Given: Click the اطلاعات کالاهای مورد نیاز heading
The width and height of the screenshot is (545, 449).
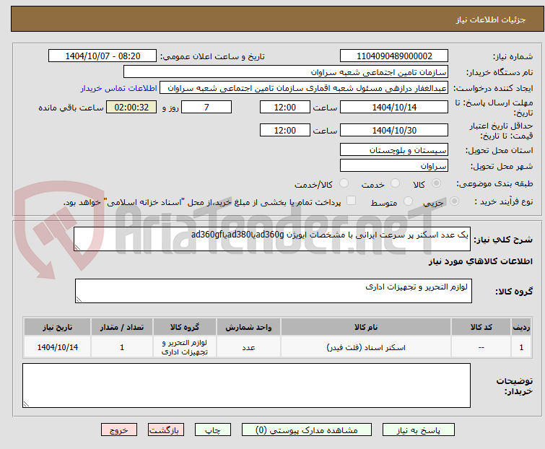Looking at the screenshot, I should click(x=480, y=261).
